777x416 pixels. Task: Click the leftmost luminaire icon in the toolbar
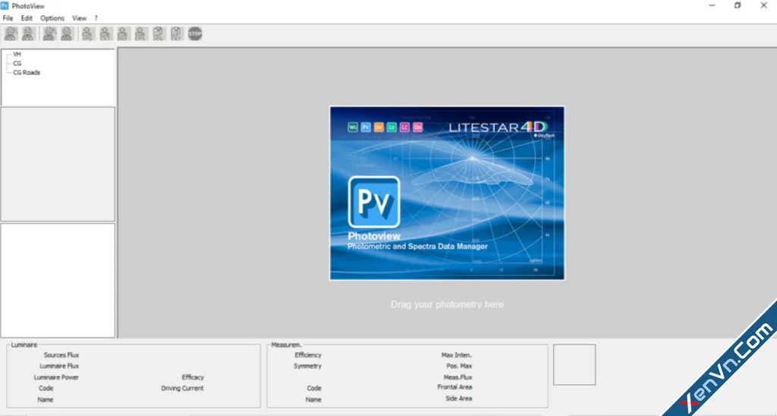pyautogui.click(x=11, y=33)
